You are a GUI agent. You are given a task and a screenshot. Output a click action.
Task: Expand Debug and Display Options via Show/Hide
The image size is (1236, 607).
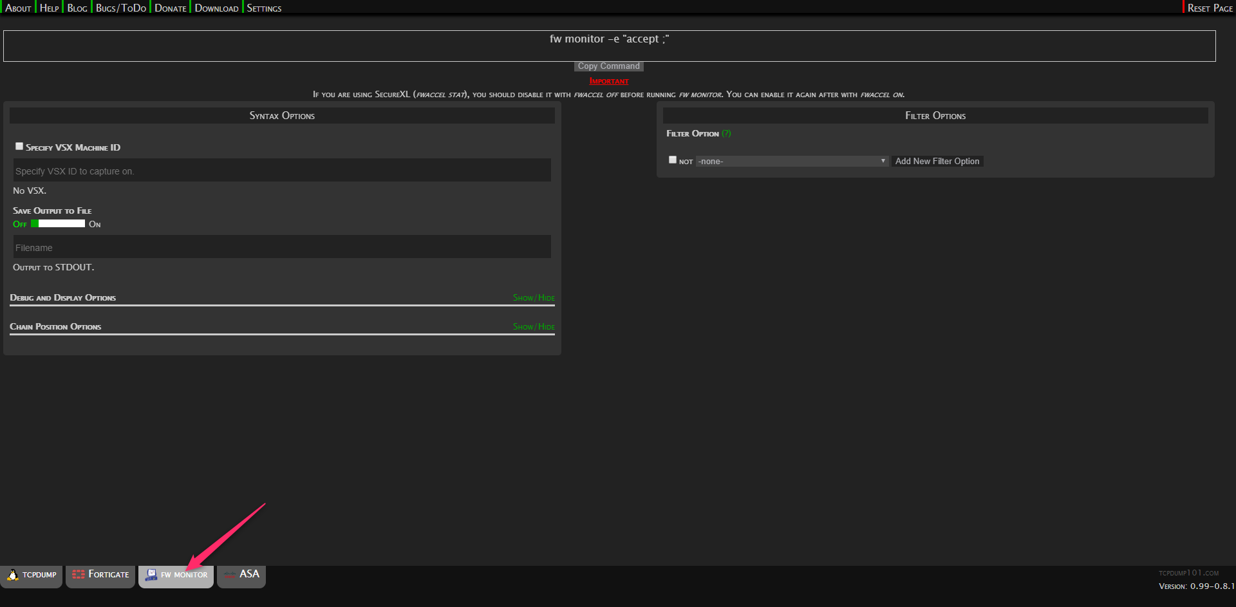click(x=534, y=298)
